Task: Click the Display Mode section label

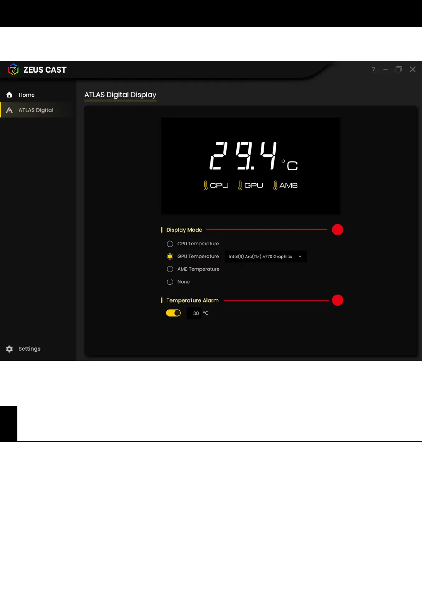Action: (184, 230)
